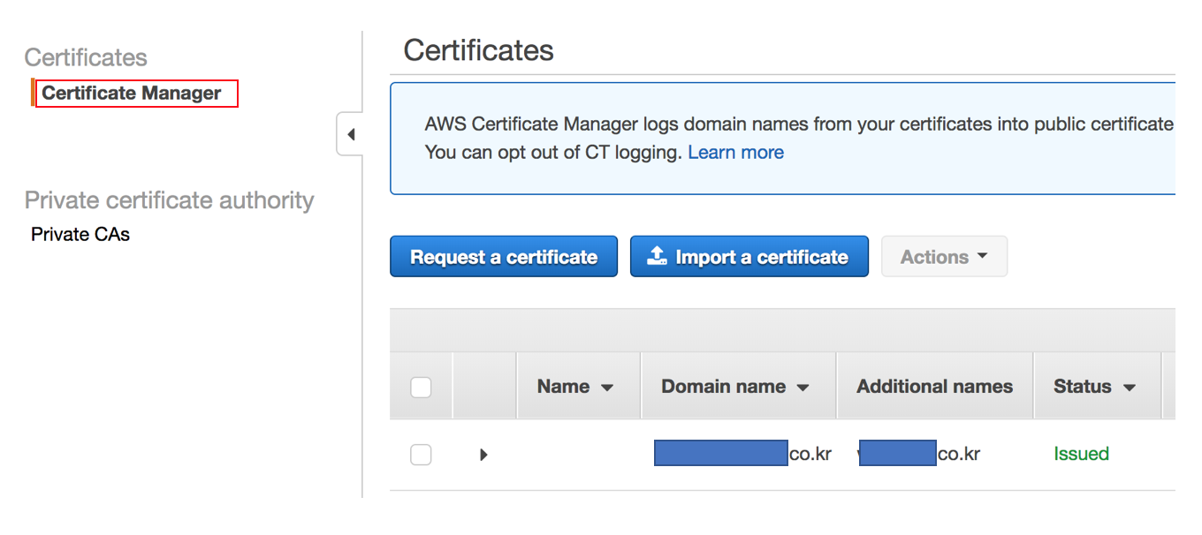Expand the certificate row details triangle
Screen dimensions: 1202x535
click(x=483, y=455)
